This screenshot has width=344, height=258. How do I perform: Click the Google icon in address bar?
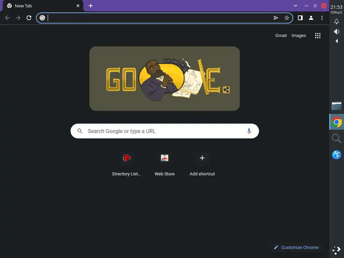pyautogui.click(x=42, y=18)
